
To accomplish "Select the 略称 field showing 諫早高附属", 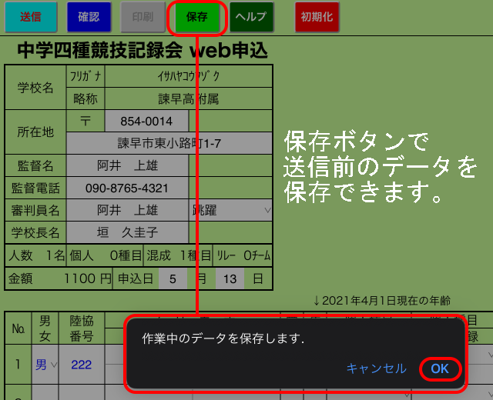I will (188, 98).
